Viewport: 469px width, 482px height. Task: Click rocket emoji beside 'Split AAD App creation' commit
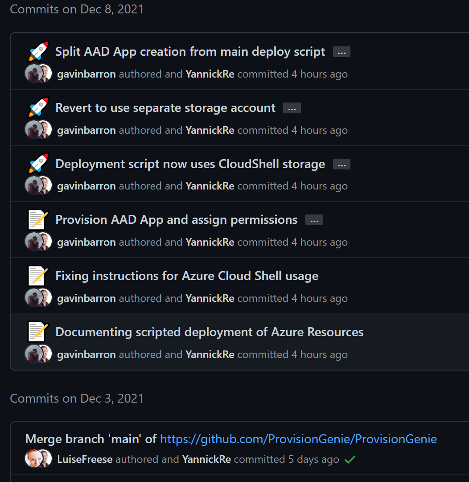coord(38,51)
